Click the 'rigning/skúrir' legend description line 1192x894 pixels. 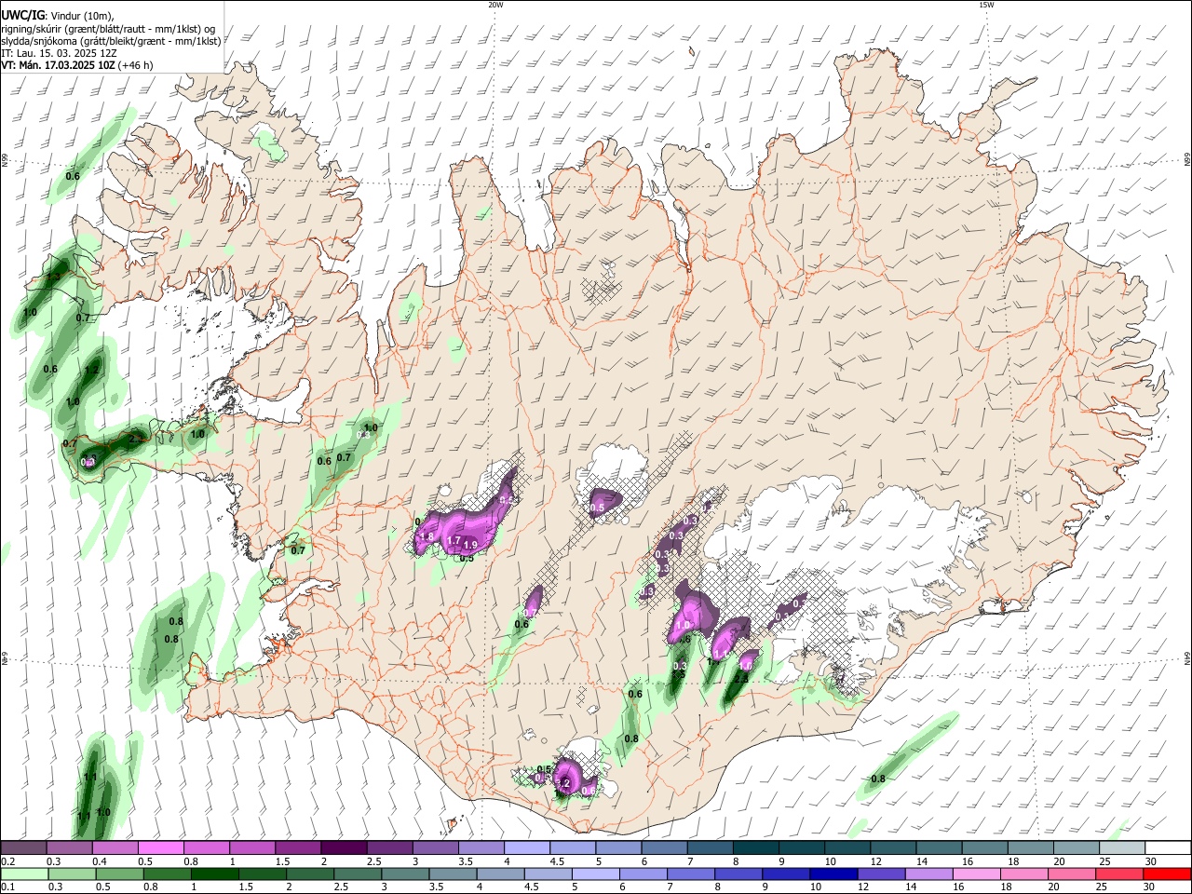point(110,29)
